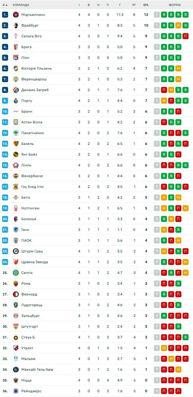
Task: Click the orange draw badge in Фрайбург's form
Action: click(x=178, y=25)
